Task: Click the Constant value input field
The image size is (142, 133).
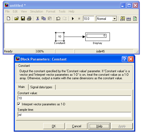Action: click(x=75, y=98)
